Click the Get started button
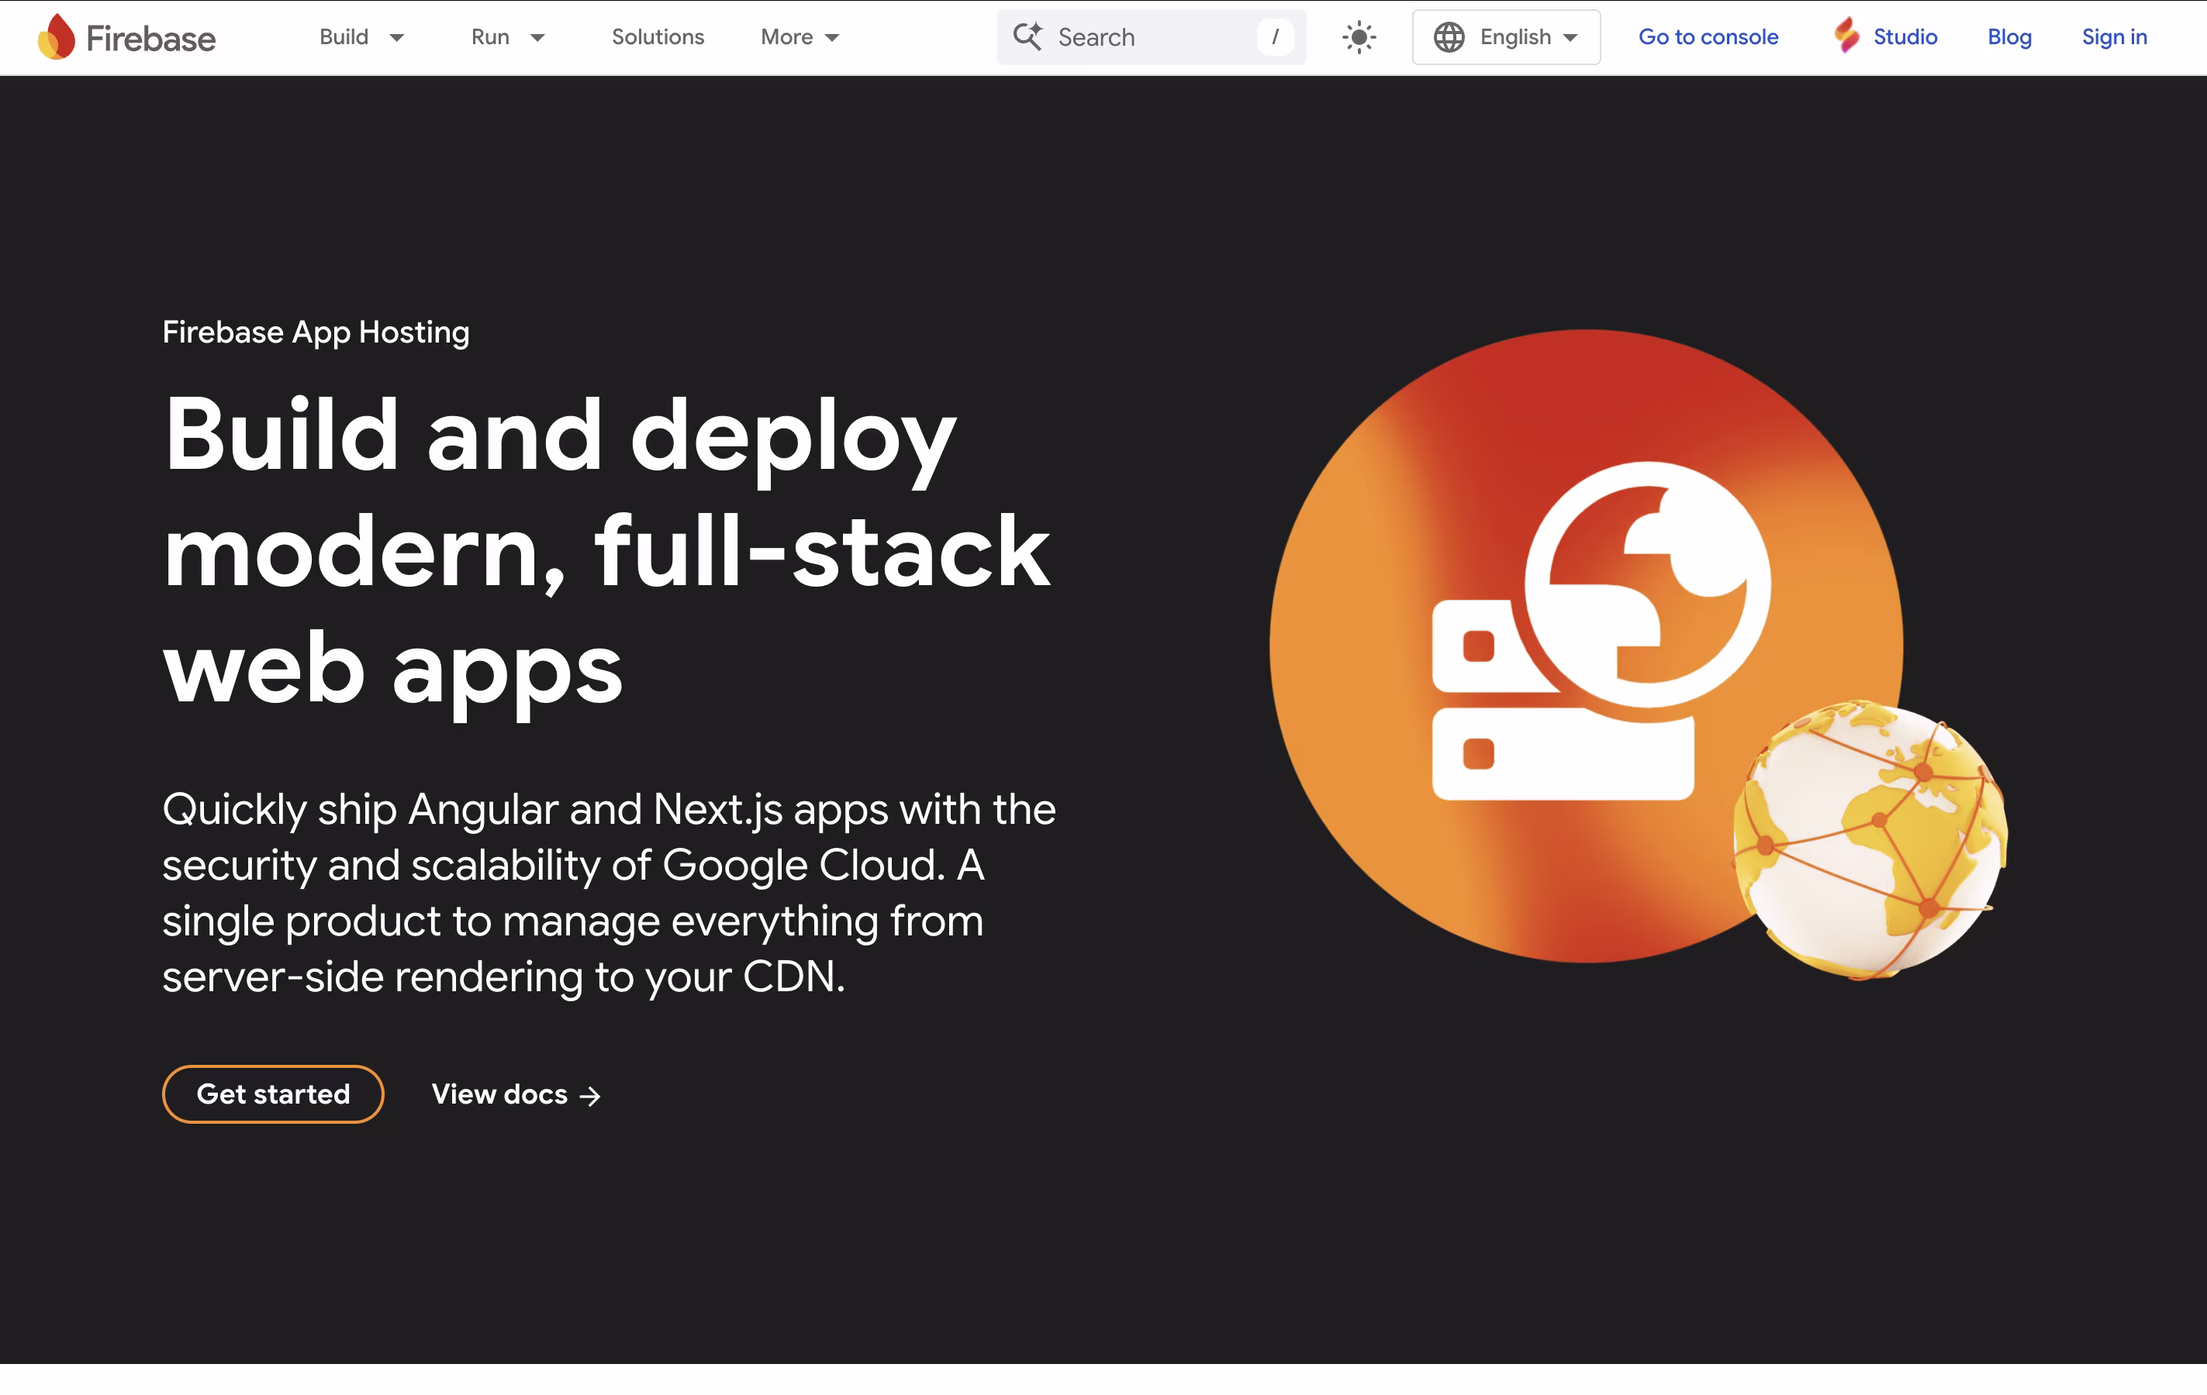 (x=273, y=1094)
